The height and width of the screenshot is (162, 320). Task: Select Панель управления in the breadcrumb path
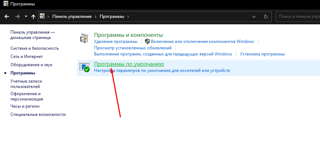tap(72, 16)
